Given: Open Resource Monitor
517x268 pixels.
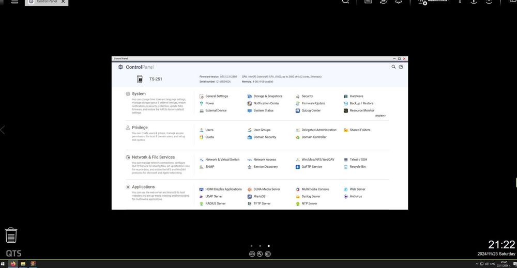Looking at the screenshot, I should [359, 111].
